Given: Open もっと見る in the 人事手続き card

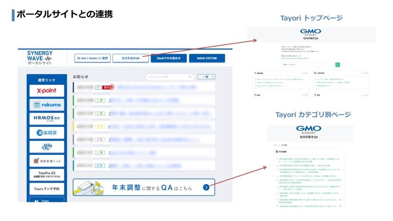Looking at the screenshot, I should [365, 73].
